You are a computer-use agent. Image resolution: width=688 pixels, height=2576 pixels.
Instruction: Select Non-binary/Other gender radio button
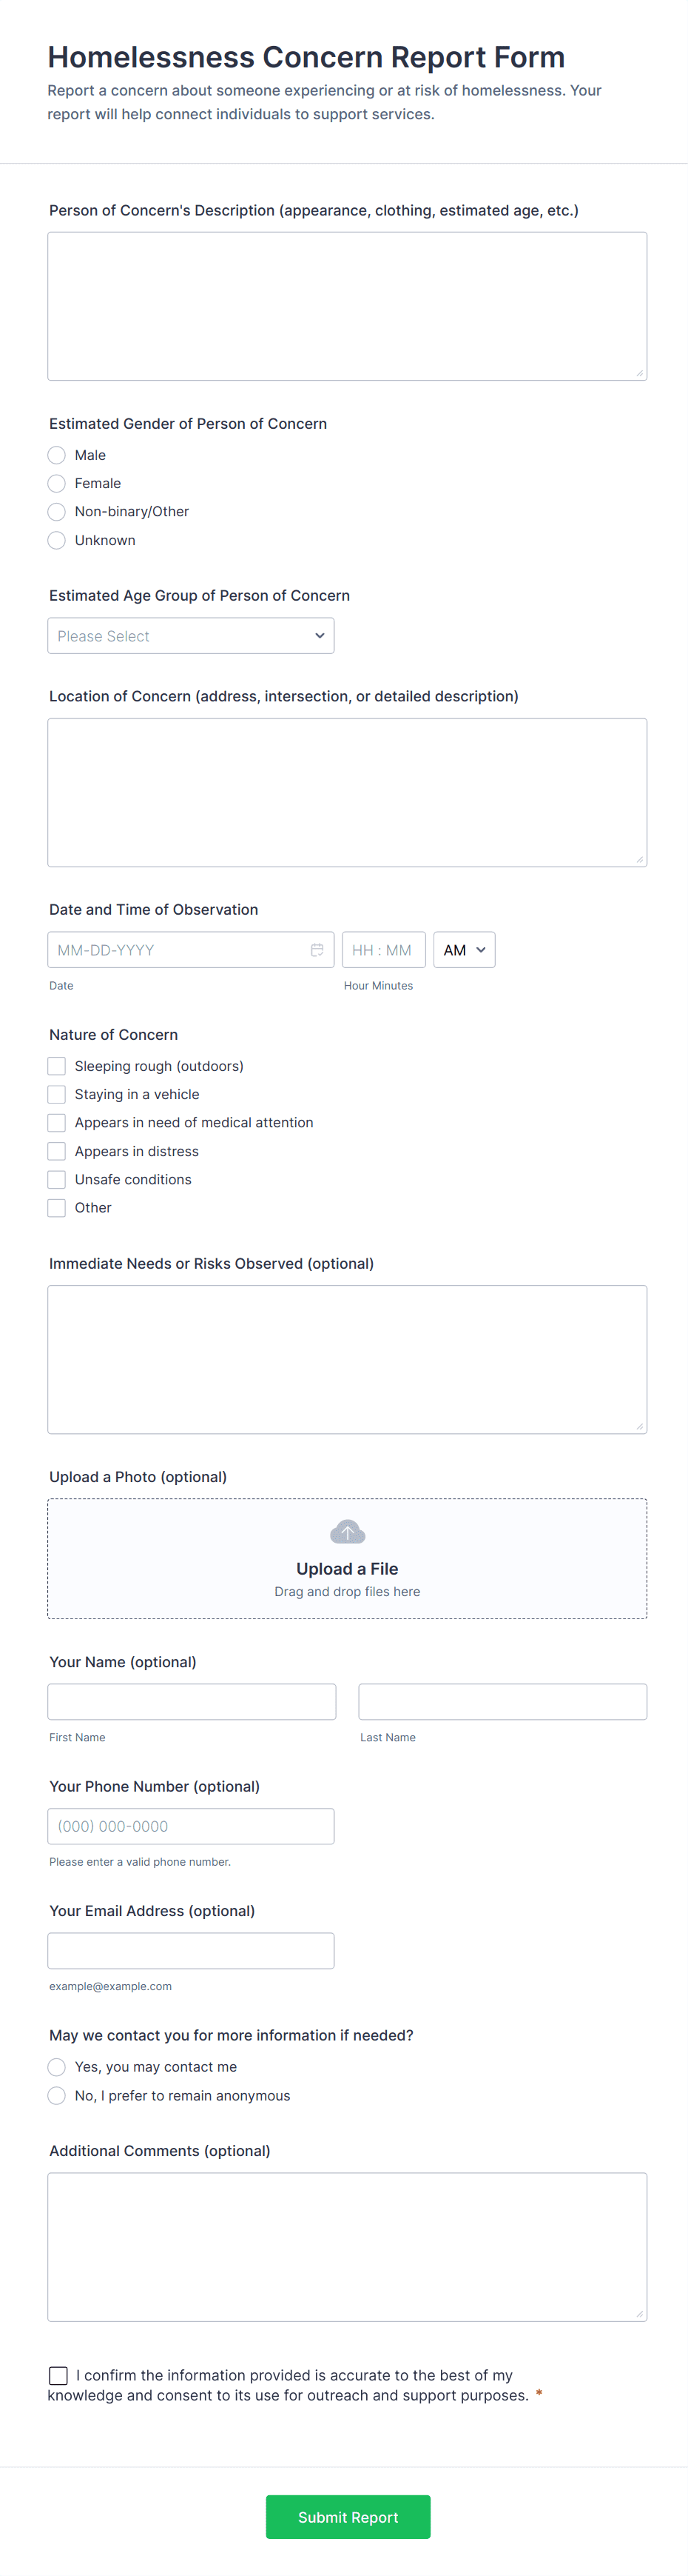click(x=57, y=512)
